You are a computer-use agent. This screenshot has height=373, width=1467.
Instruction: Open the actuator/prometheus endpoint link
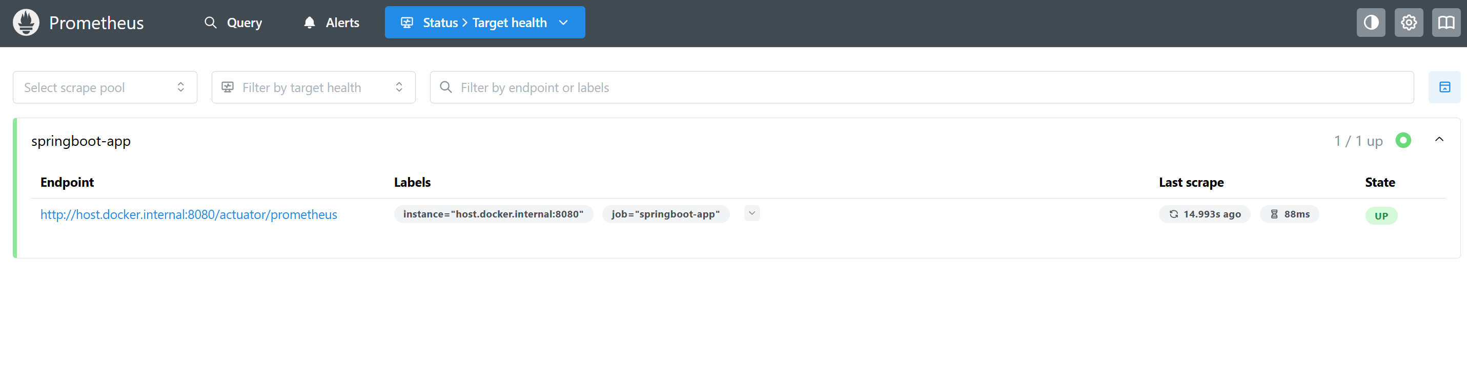click(x=189, y=215)
